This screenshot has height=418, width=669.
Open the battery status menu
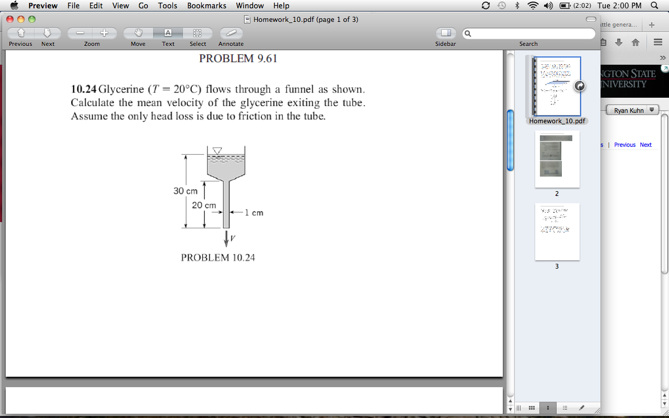[x=566, y=6]
